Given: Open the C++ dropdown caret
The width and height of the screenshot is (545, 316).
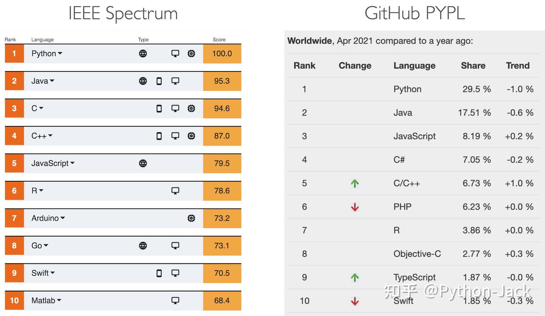Looking at the screenshot, I should [x=50, y=135].
